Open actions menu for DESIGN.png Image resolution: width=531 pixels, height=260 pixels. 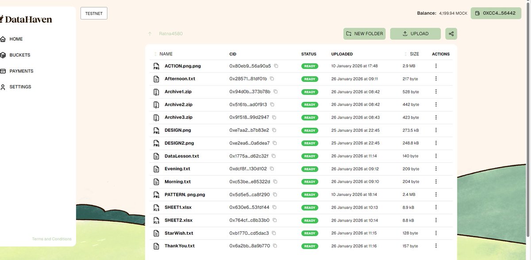pos(436,130)
